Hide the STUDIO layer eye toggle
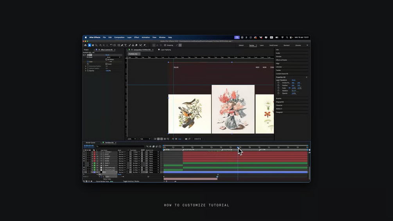393x221 pixels. click(84, 156)
